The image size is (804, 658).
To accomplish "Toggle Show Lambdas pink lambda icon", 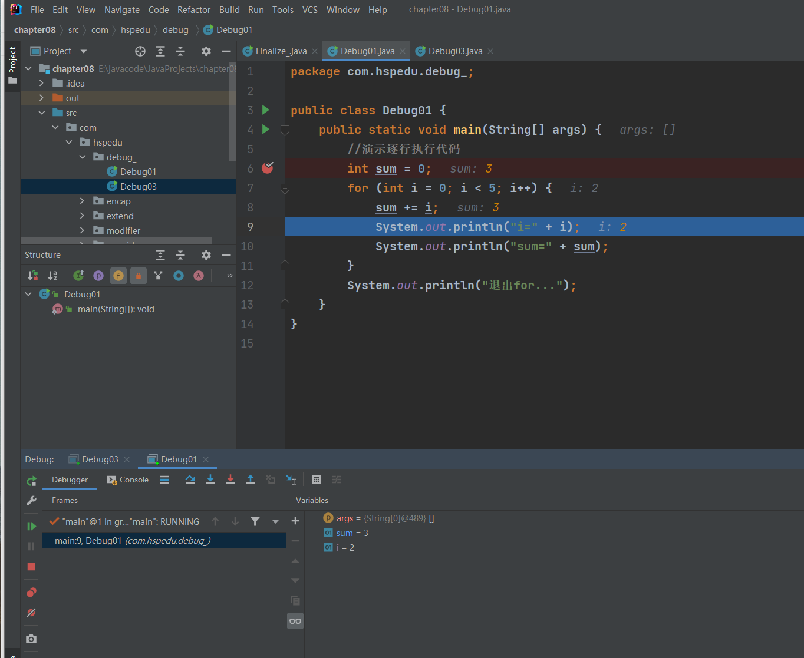I will [199, 275].
